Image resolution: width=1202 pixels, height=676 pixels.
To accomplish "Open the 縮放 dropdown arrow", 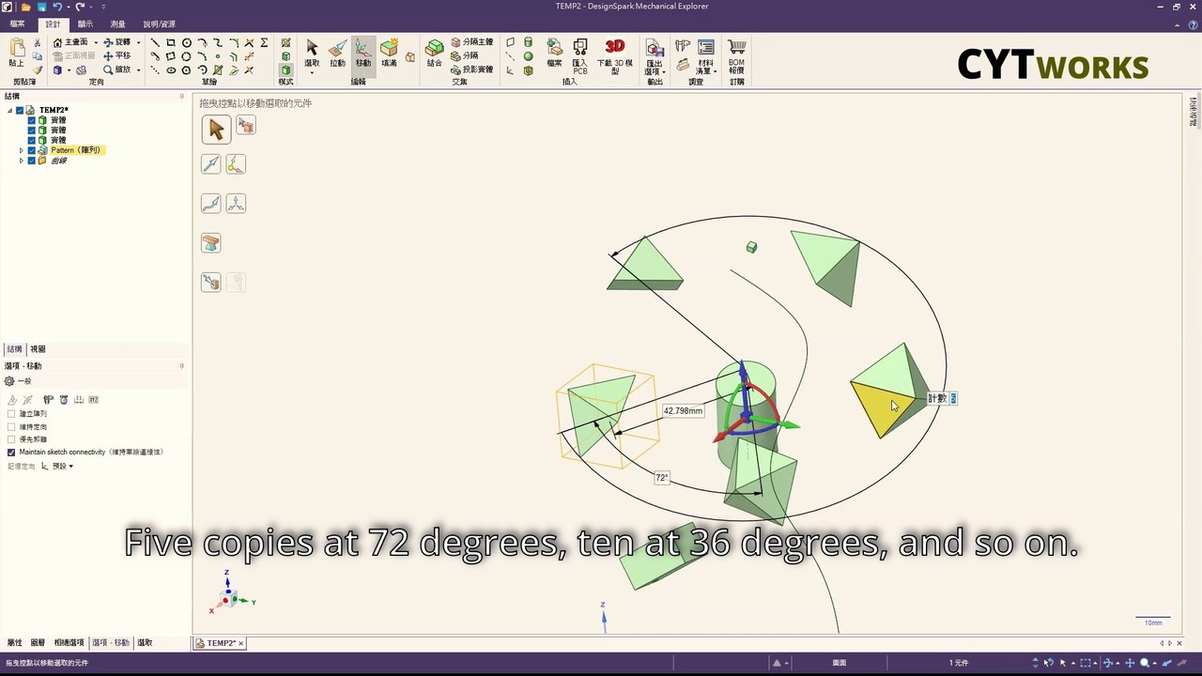I will click(x=138, y=69).
